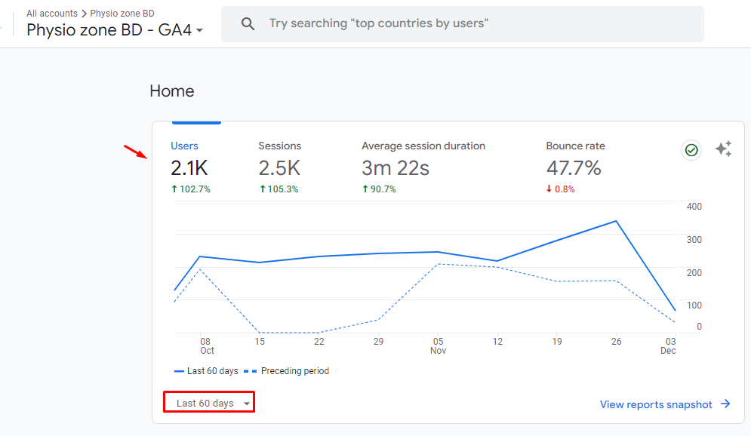Open the Physio zone BD - GA4 property selector
The width and height of the screenshot is (751, 436).
click(115, 29)
